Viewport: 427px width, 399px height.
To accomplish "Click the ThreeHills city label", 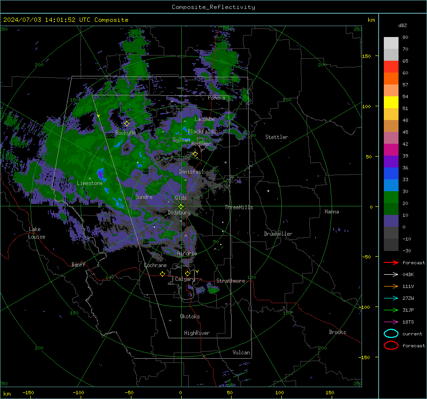I will tap(239, 207).
